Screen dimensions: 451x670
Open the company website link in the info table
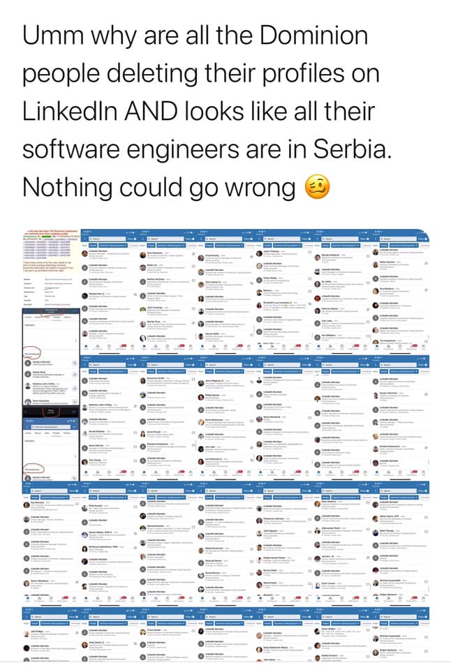pos(58,279)
